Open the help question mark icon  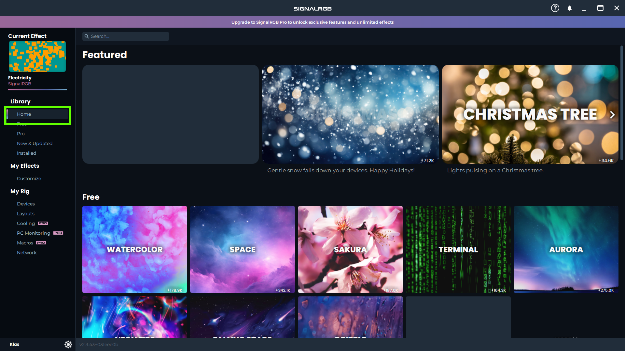click(x=555, y=8)
